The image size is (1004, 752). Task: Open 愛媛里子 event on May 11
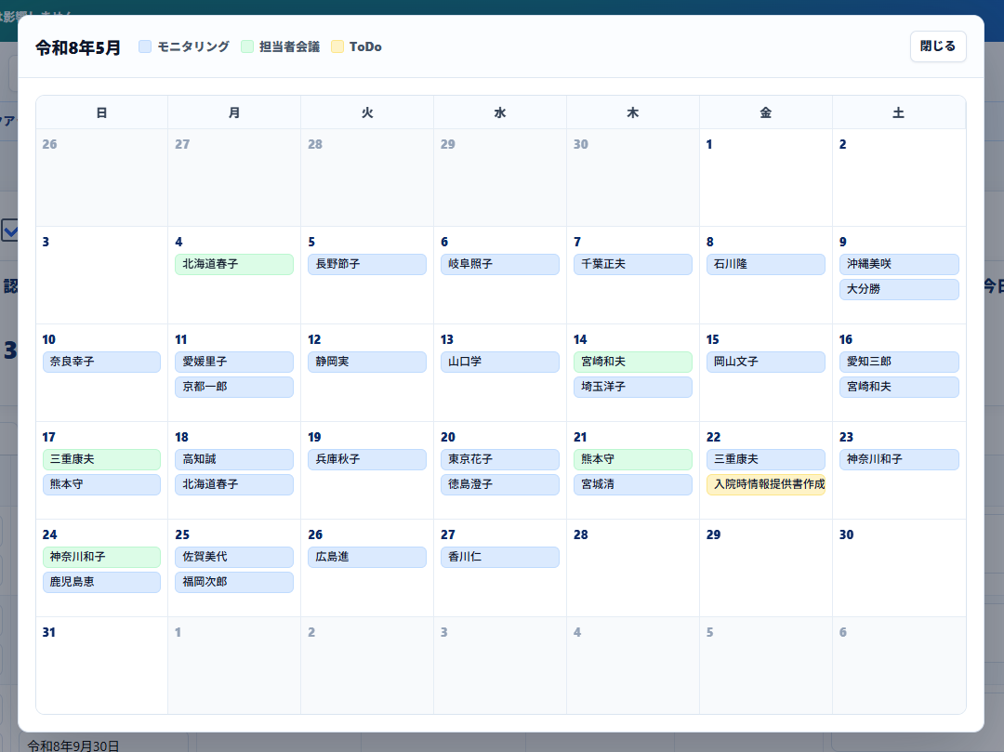[x=234, y=362]
